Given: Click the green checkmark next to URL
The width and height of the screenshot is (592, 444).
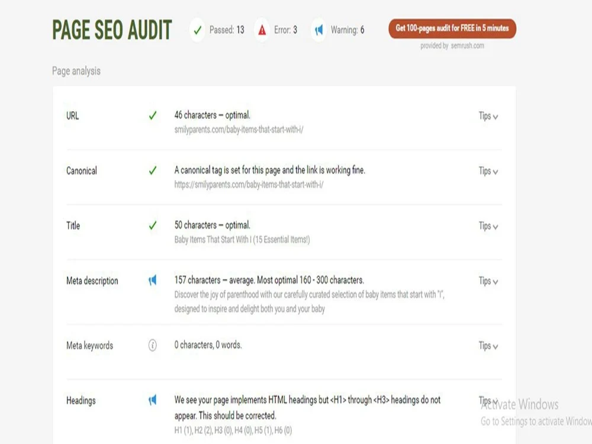Looking at the screenshot, I should point(153,115).
